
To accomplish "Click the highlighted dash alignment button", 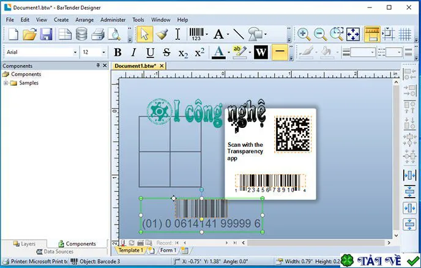I will point(280,52).
